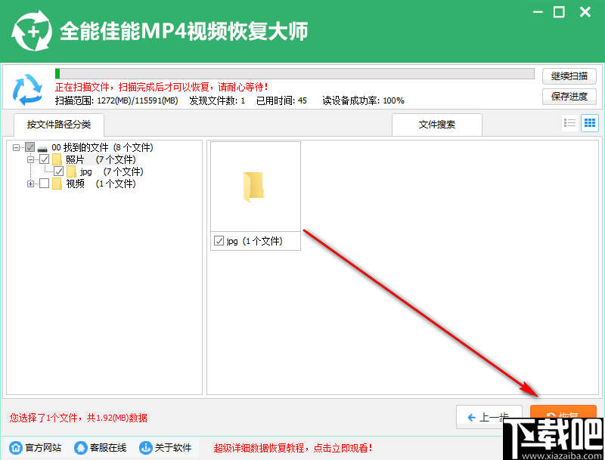Maximize the application window
This screenshot has height=460, width=605.
coord(559,12)
